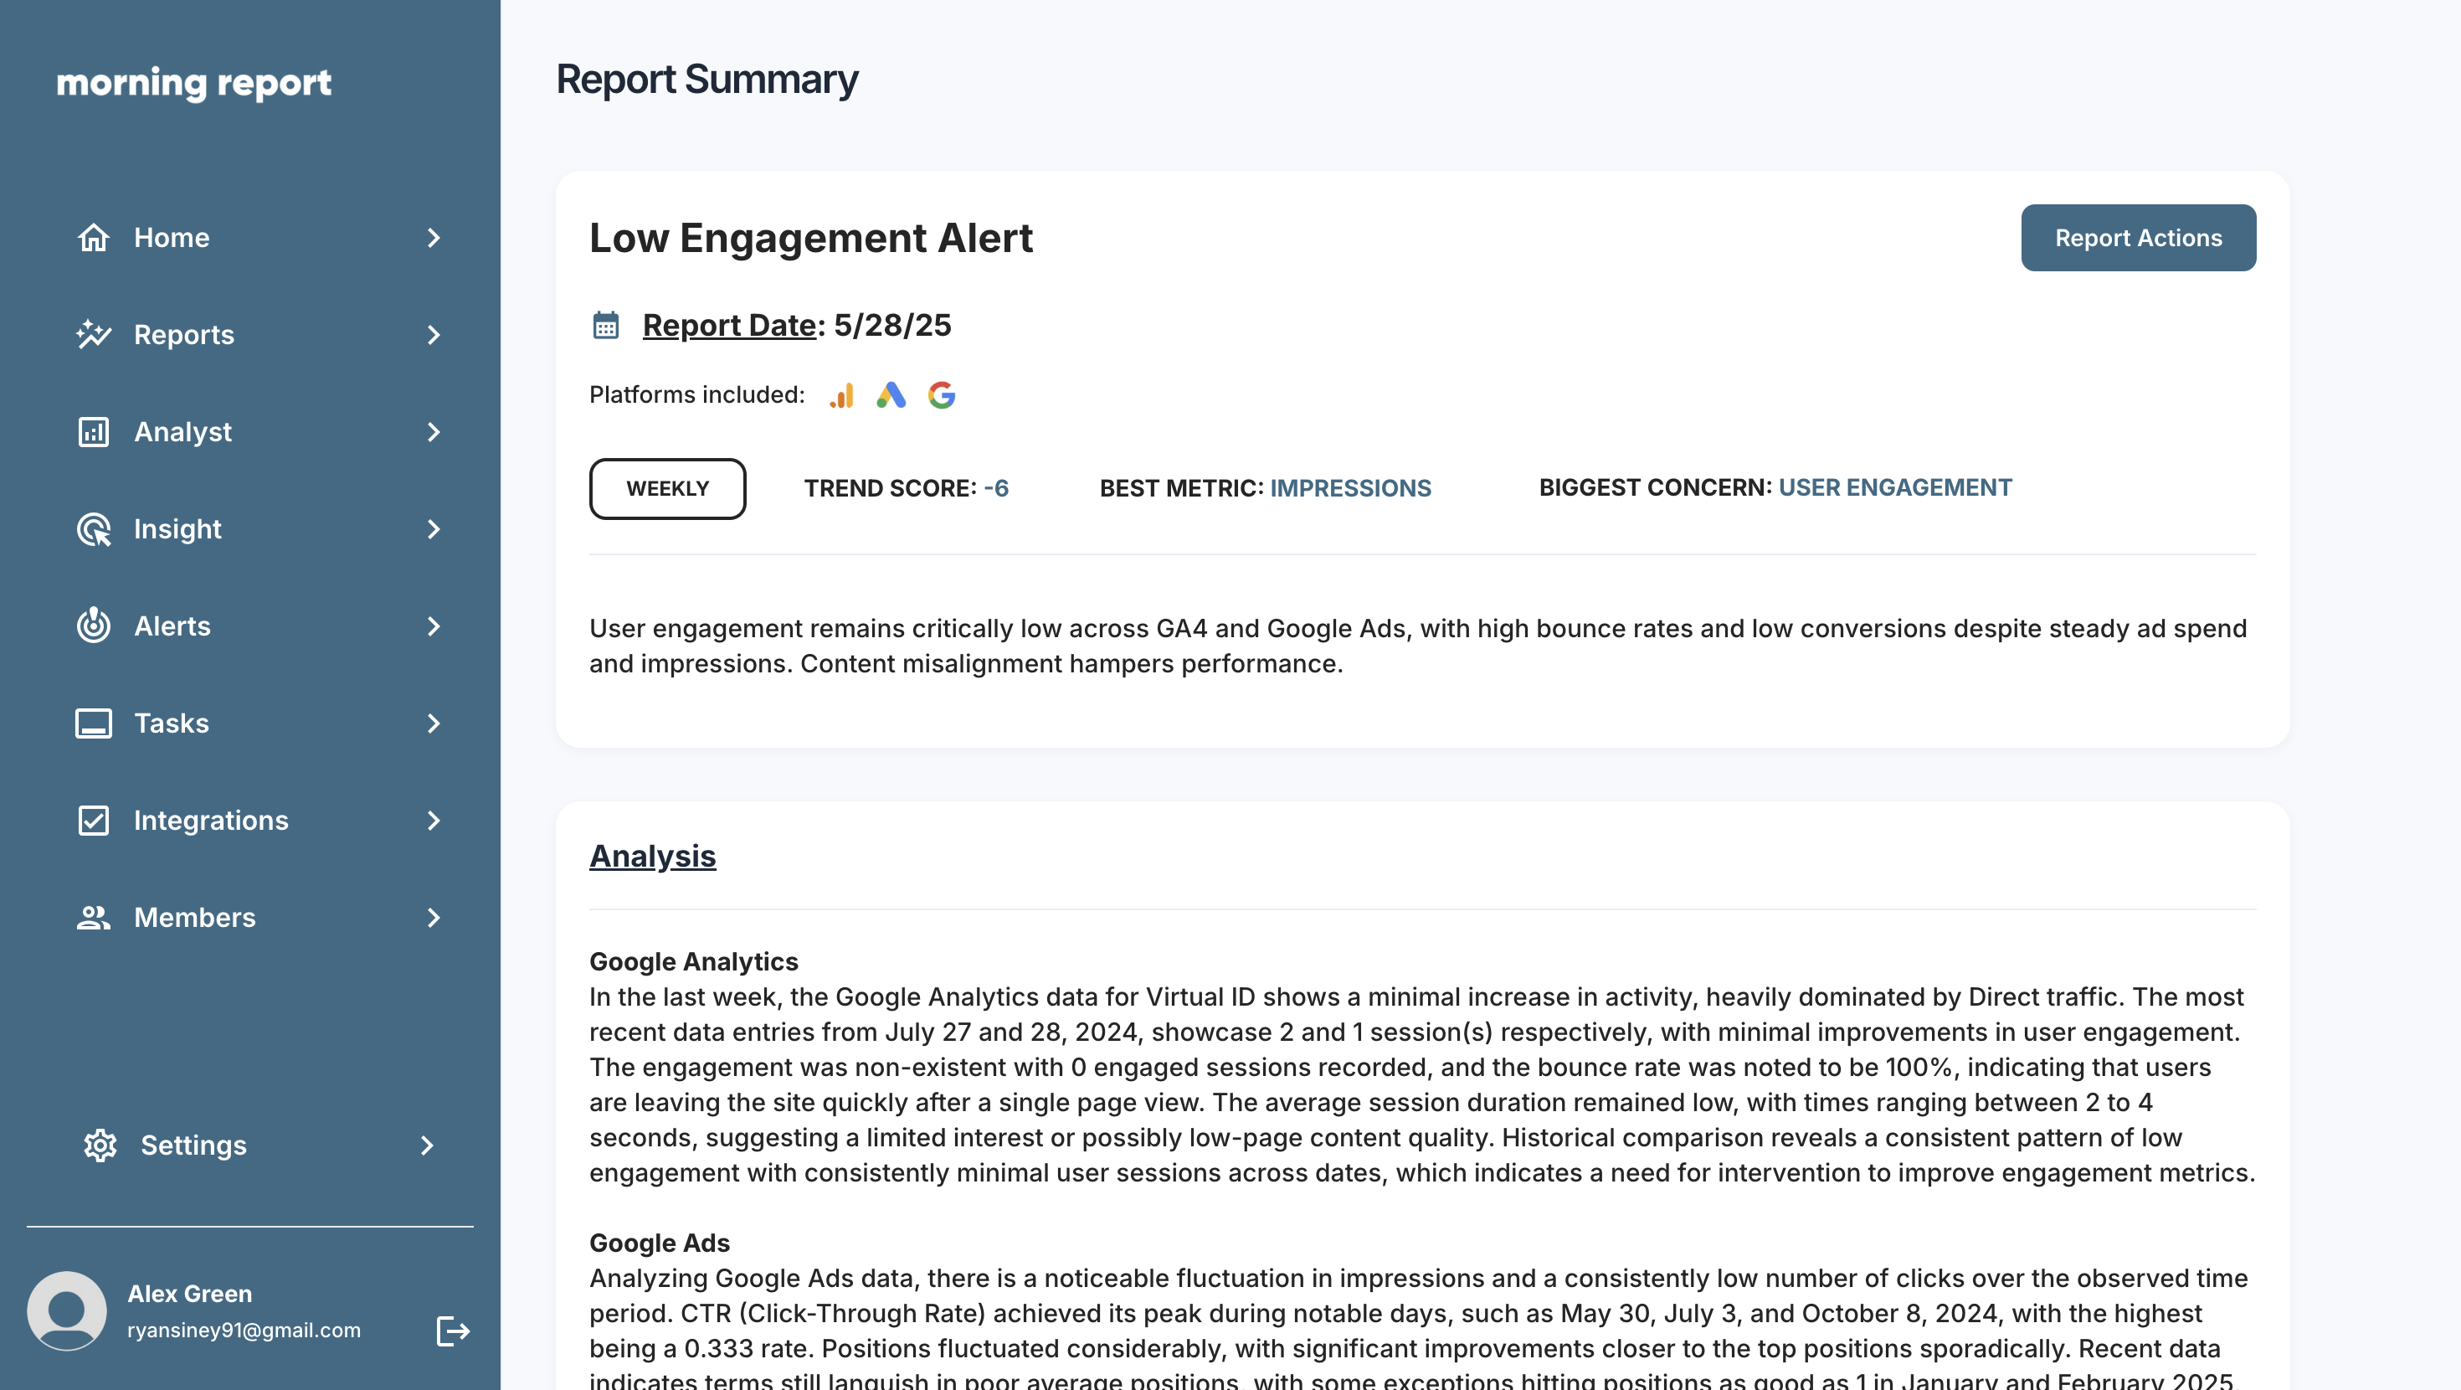This screenshot has width=2461, height=1390.
Task: Expand the Settings menu chevron
Action: (427, 1145)
